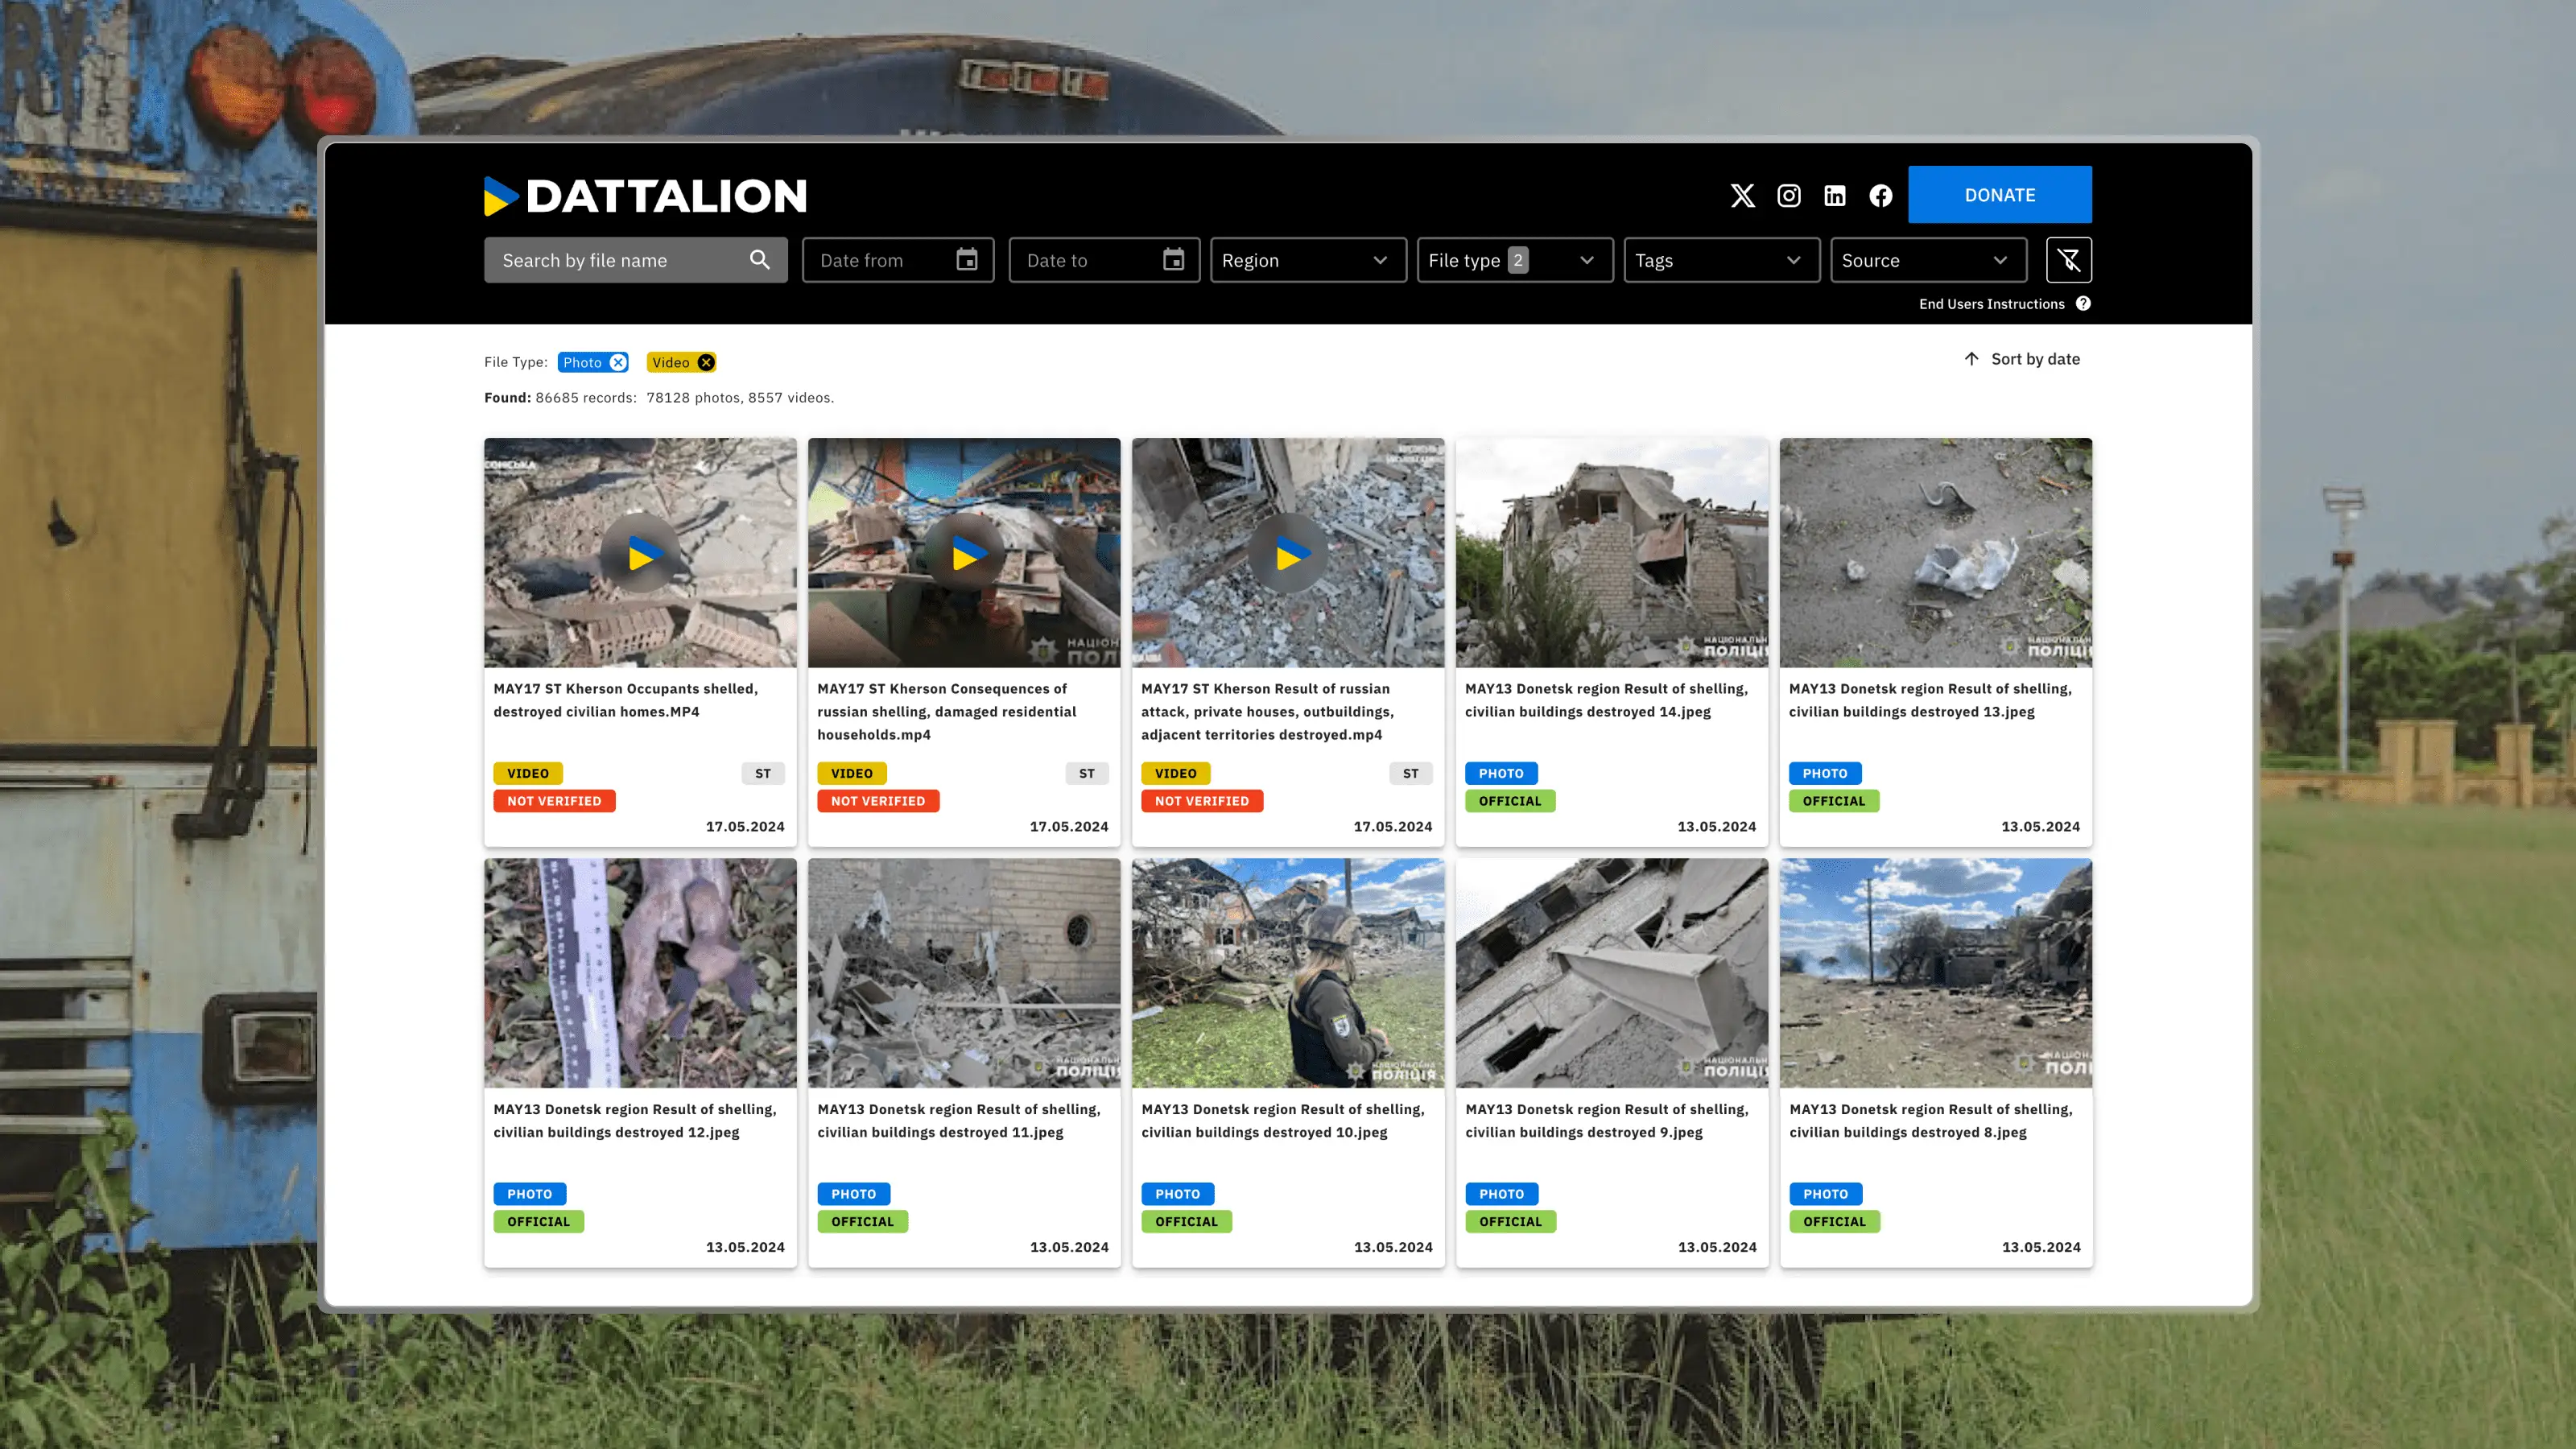The image size is (2576, 1449).
Task: Open the End Users Instructions help icon
Action: (2084, 303)
